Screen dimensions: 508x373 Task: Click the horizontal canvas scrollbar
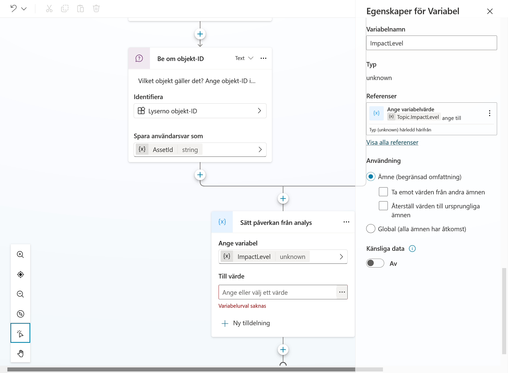click(181, 369)
